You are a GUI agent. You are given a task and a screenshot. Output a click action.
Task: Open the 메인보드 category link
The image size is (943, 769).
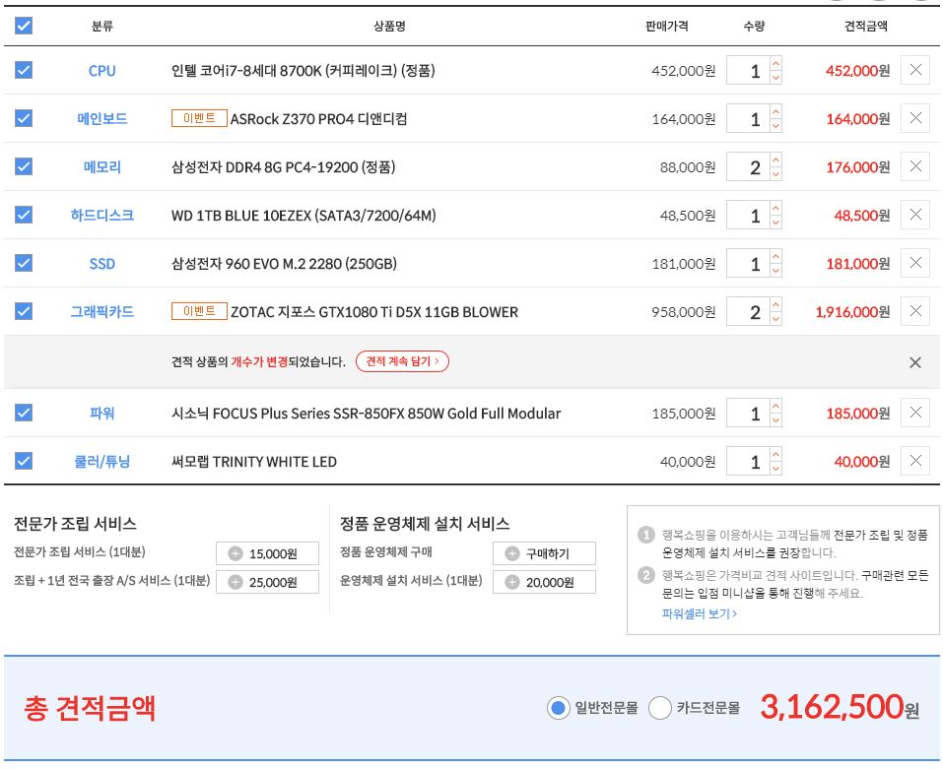(101, 119)
